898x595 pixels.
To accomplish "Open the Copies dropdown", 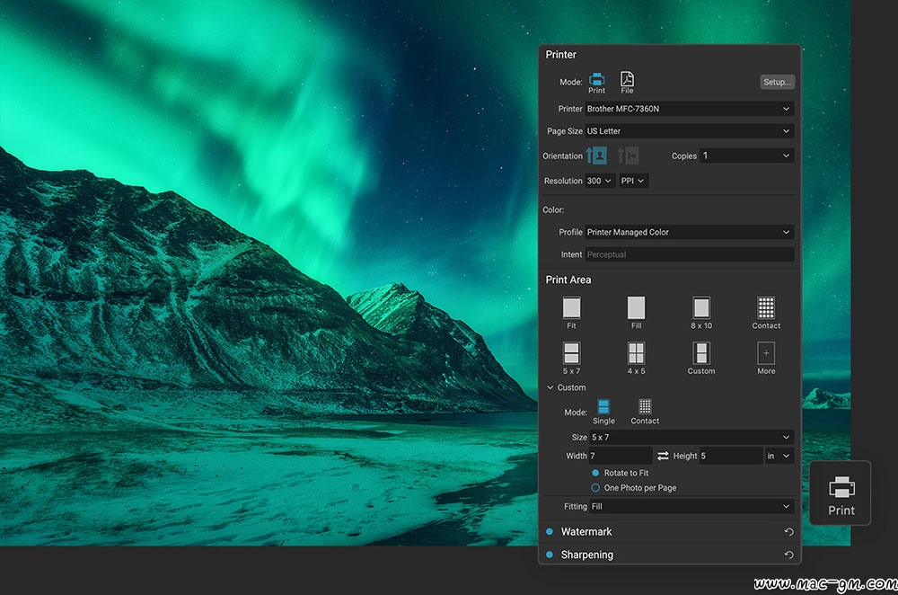I will click(x=746, y=155).
